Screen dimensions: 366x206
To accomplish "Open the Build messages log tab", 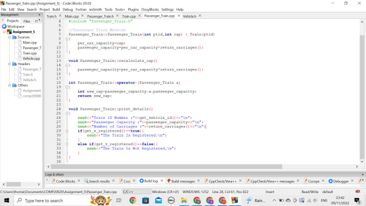I will (x=183, y=181).
